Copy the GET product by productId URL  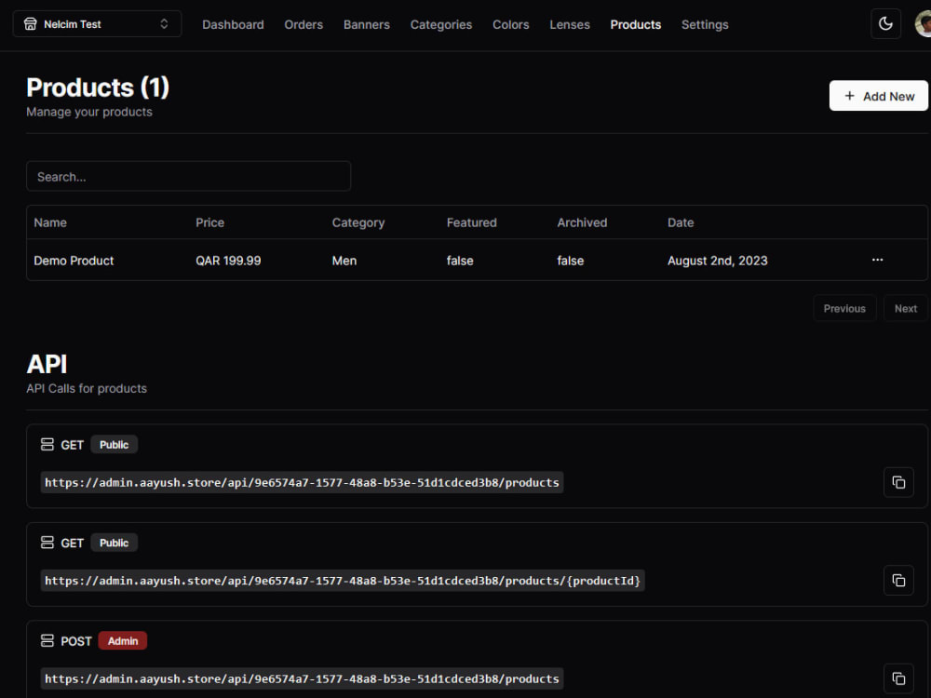point(897,580)
